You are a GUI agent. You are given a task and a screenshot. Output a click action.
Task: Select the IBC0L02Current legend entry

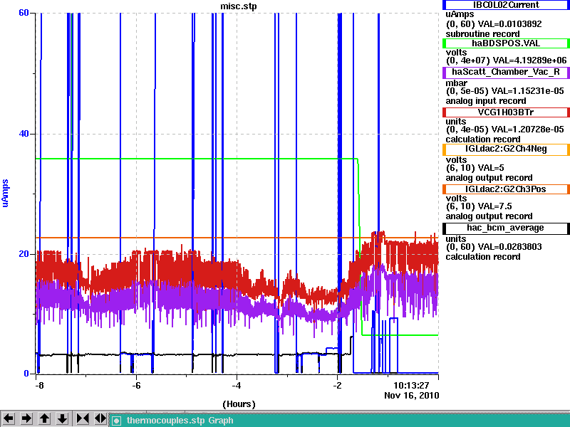[506, 5]
